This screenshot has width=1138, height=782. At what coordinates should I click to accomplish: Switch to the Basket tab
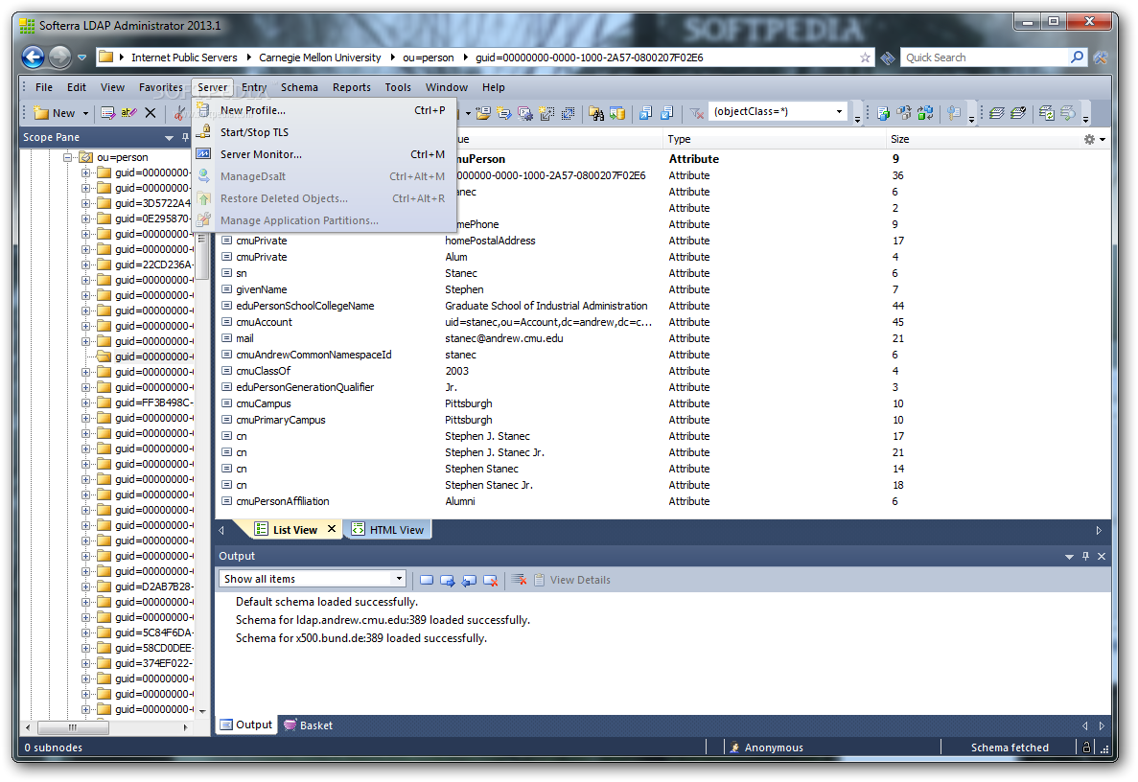coord(309,724)
